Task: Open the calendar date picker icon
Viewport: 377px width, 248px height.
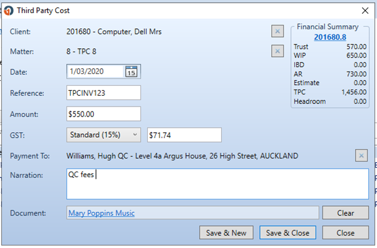Action: coord(132,71)
